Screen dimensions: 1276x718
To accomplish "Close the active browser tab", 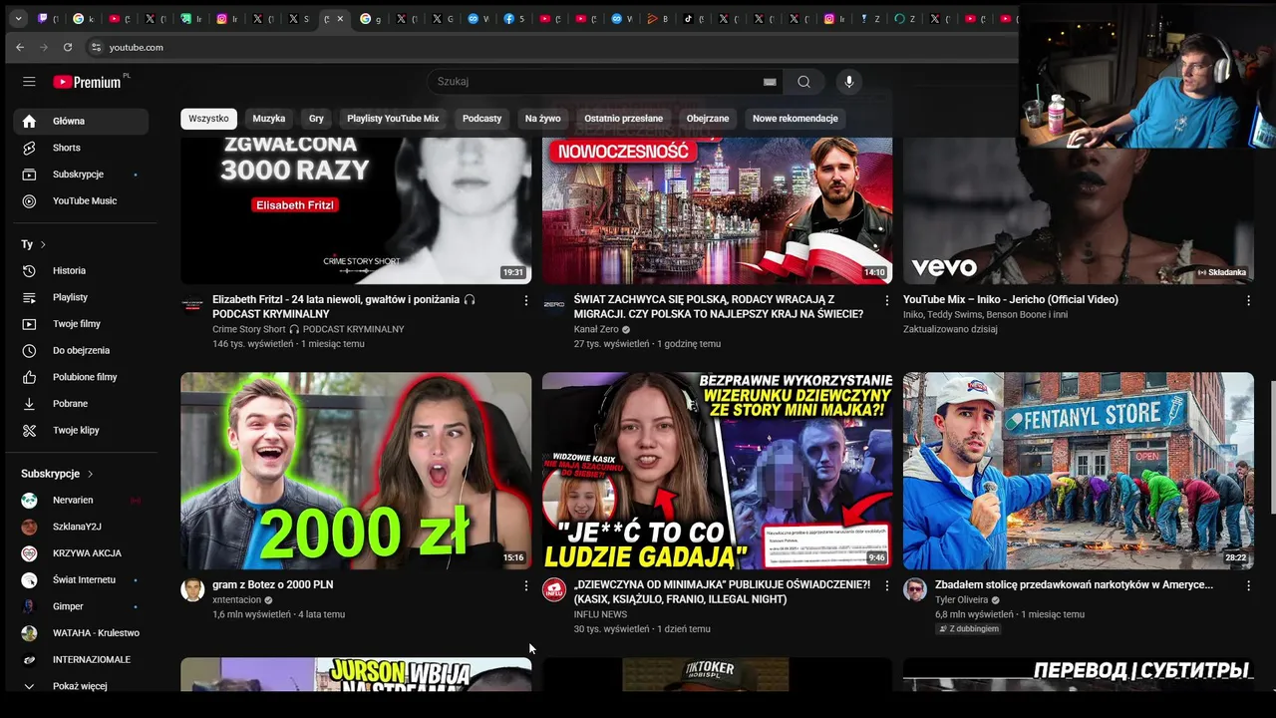I will [x=340, y=19].
